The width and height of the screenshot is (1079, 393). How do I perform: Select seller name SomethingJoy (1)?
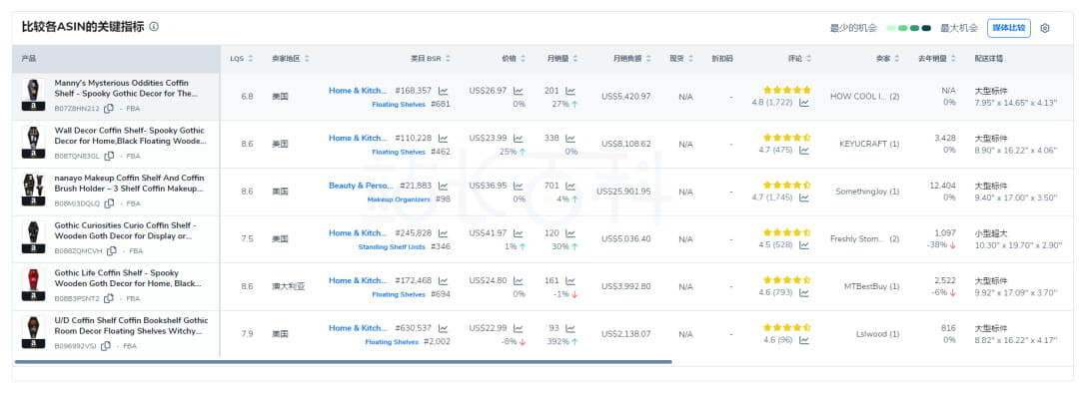867,191
